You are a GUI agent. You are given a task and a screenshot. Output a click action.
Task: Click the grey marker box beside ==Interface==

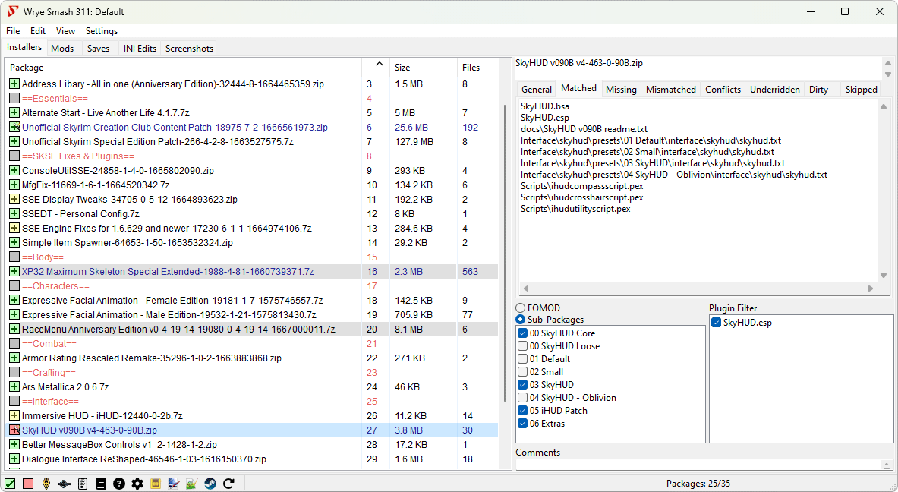pyautogui.click(x=15, y=402)
